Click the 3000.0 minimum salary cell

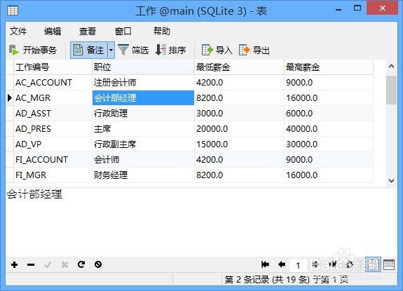[x=239, y=114]
